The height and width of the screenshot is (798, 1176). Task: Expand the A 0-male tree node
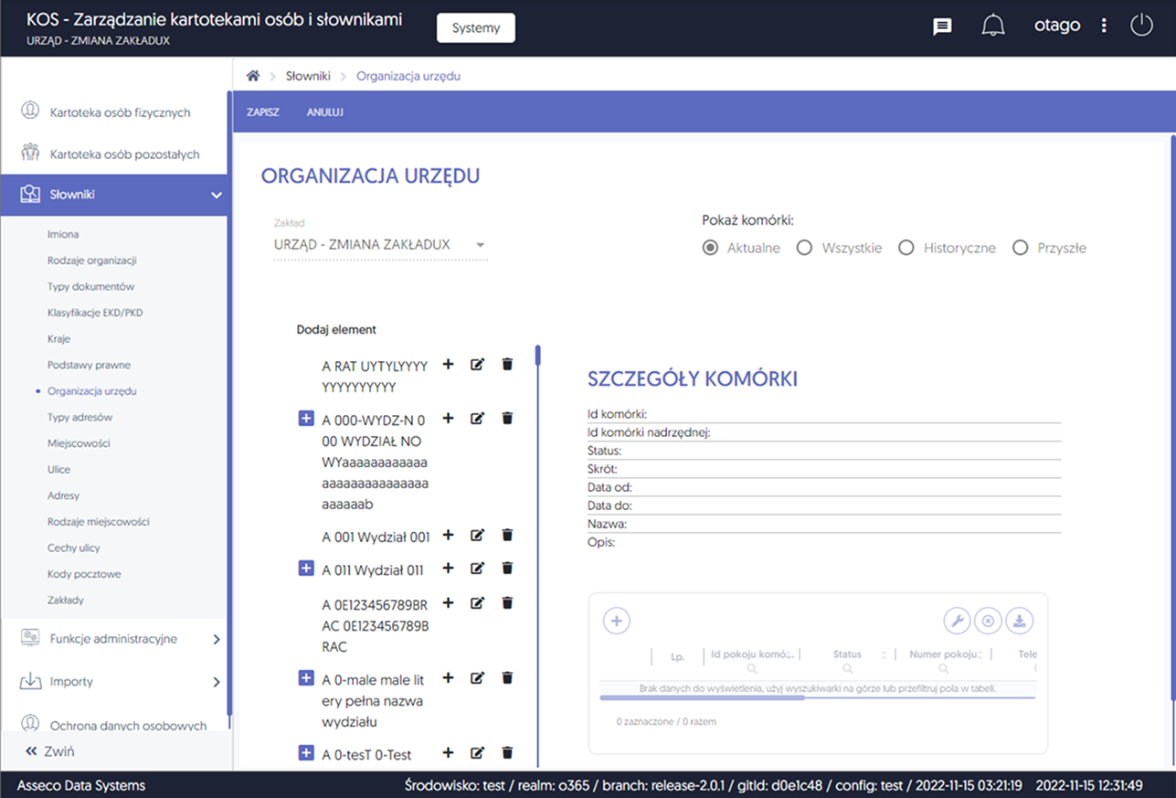tap(306, 678)
